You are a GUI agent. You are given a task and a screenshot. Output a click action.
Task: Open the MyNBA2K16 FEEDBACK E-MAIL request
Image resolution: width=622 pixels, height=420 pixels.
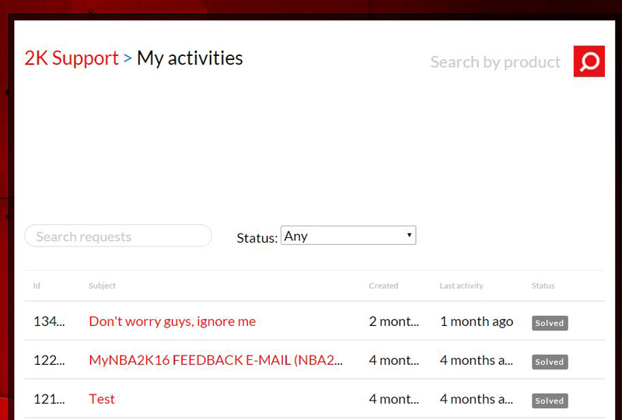pos(216,360)
